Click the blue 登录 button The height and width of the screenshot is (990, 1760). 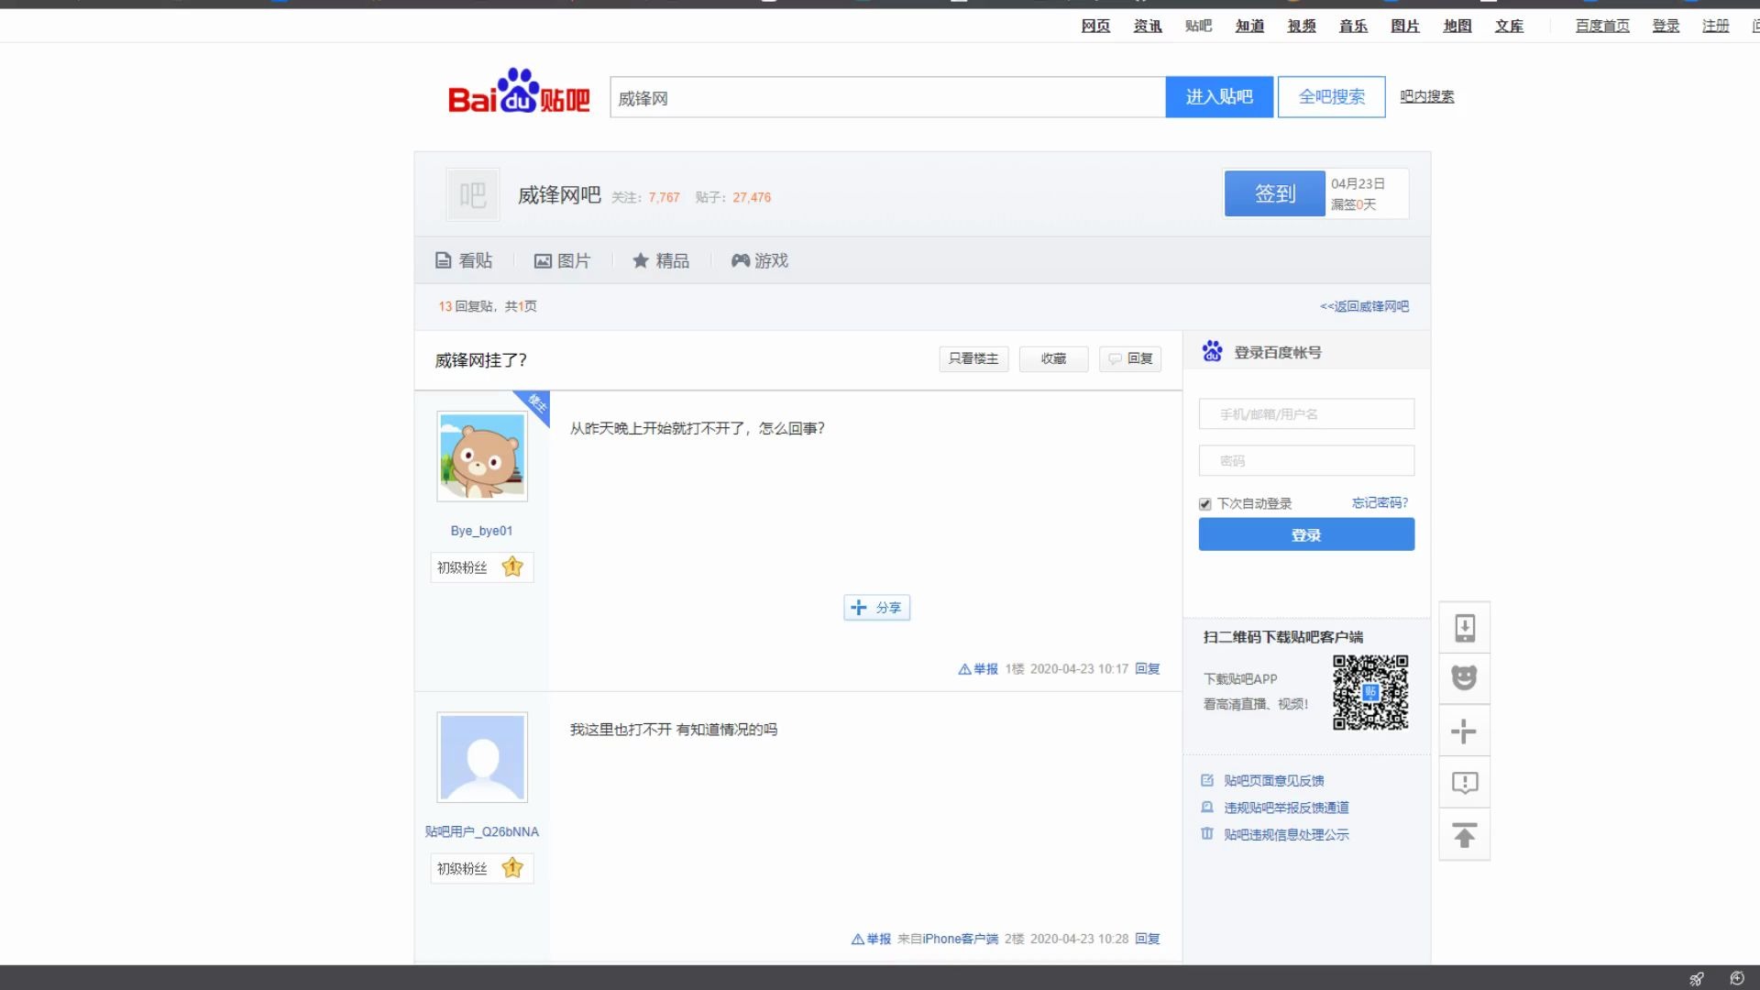click(1306, 534)
